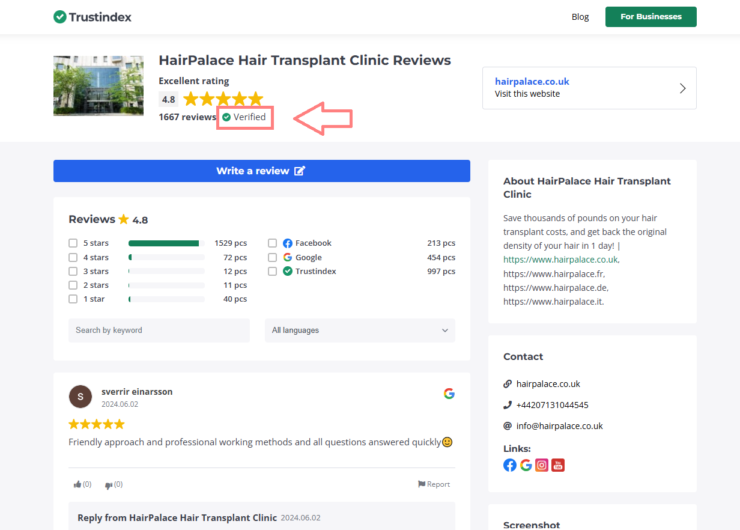Click the For Businesses button
Image resolution: width=740 pixels, height=530 pixels.
pos(651,17)
